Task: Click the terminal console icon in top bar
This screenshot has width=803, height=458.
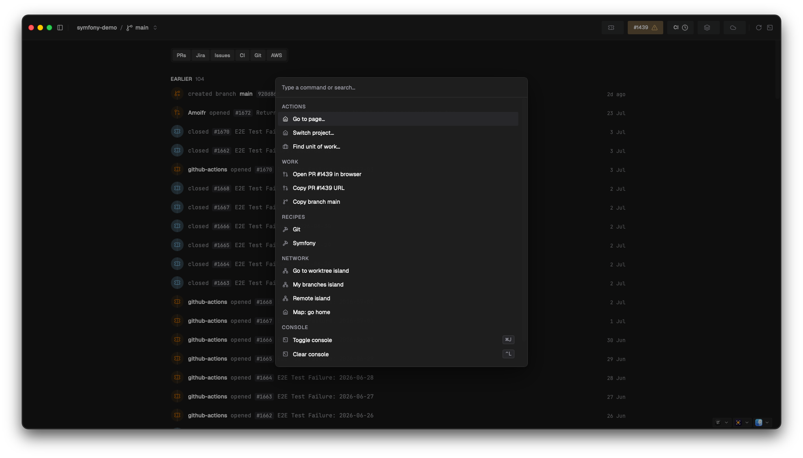Action: [x=770, y=28]
